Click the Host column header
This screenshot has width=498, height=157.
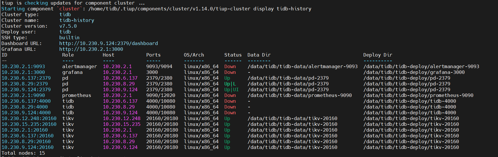[x=109, y=55]
